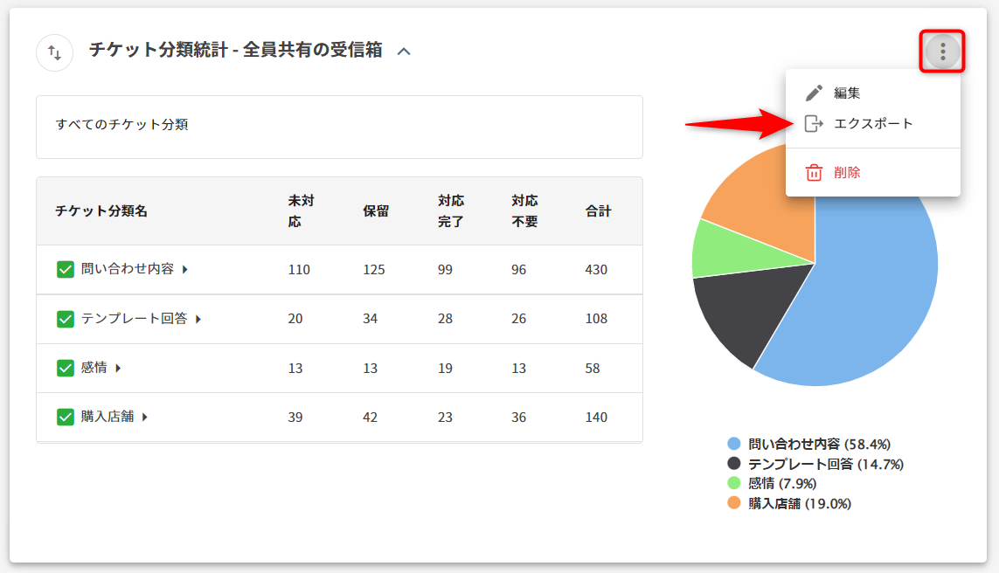Click the export icon in the menu

tap(814, 124)
